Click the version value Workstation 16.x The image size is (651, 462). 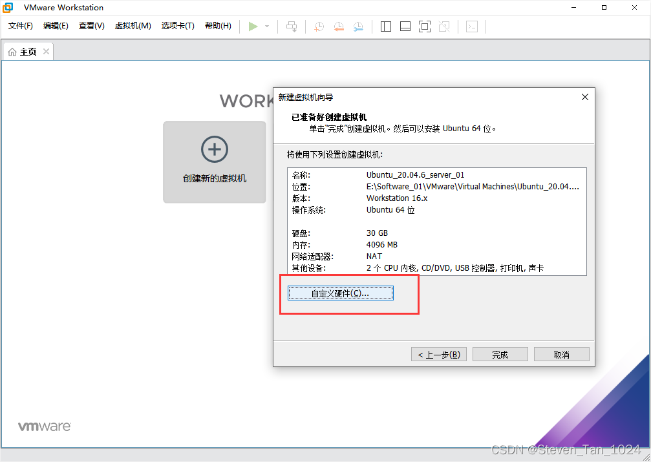[x=397, y=198]
